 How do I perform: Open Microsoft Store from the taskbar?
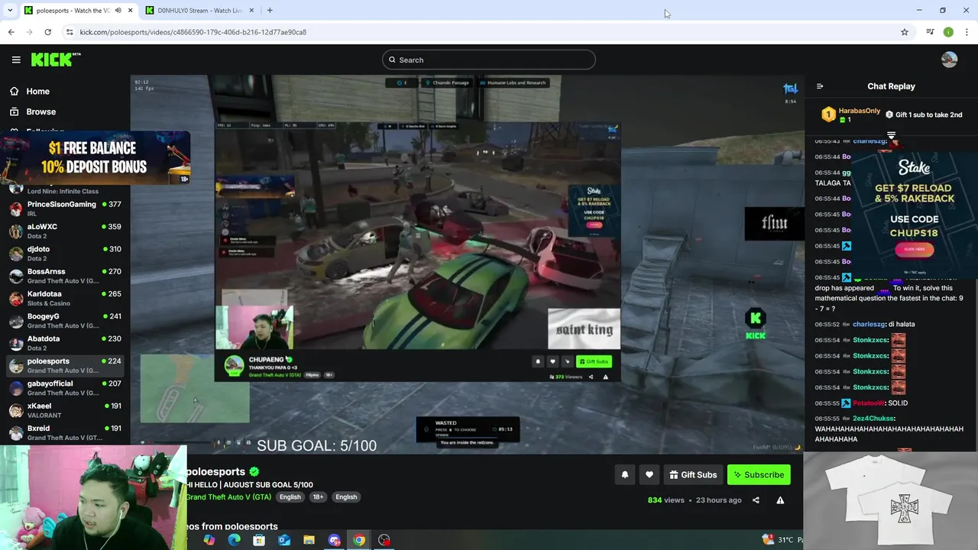(x=259, y=540)
